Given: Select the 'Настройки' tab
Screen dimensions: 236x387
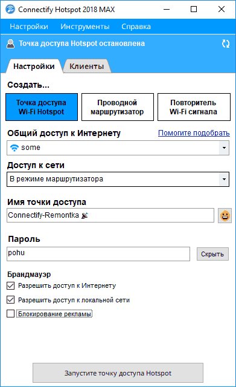Looking at the screenshot, I should 34,66.
